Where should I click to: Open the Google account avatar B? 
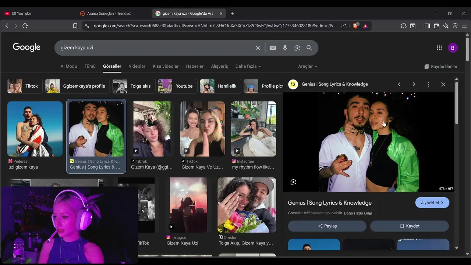453,48
